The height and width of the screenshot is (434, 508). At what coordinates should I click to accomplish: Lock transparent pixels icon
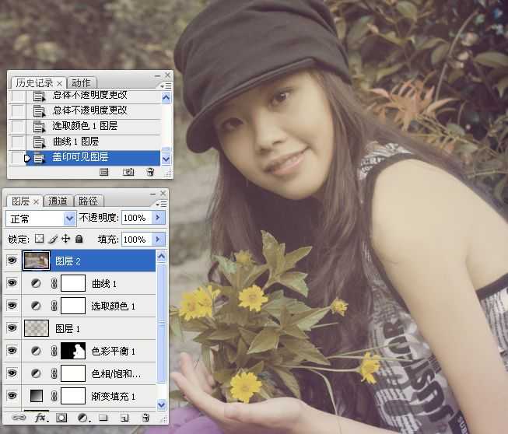pyautogui.click(x=39, y=239)
